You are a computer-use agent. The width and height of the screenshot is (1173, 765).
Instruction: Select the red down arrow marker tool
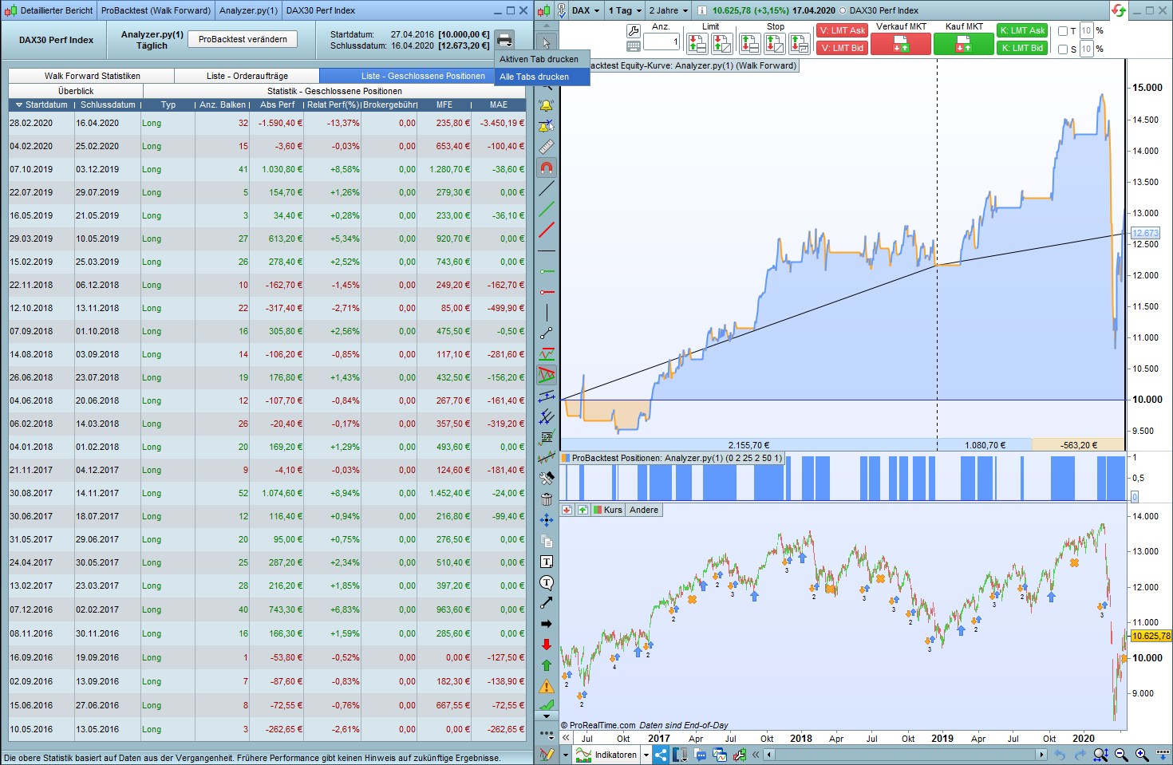(x=547, y=645)
